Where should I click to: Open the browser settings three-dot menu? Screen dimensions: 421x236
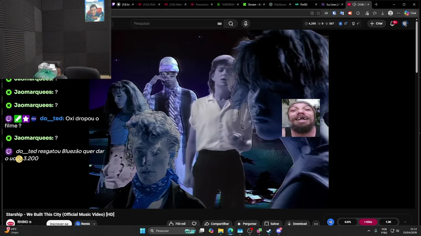point(398,13)
